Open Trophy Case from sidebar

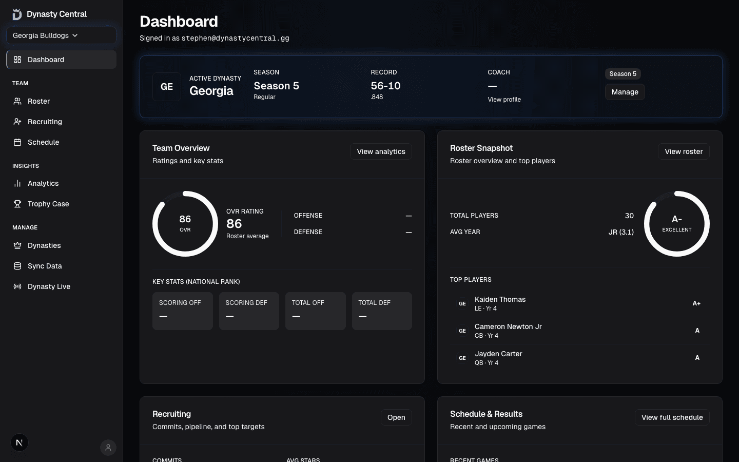(61, 204)
